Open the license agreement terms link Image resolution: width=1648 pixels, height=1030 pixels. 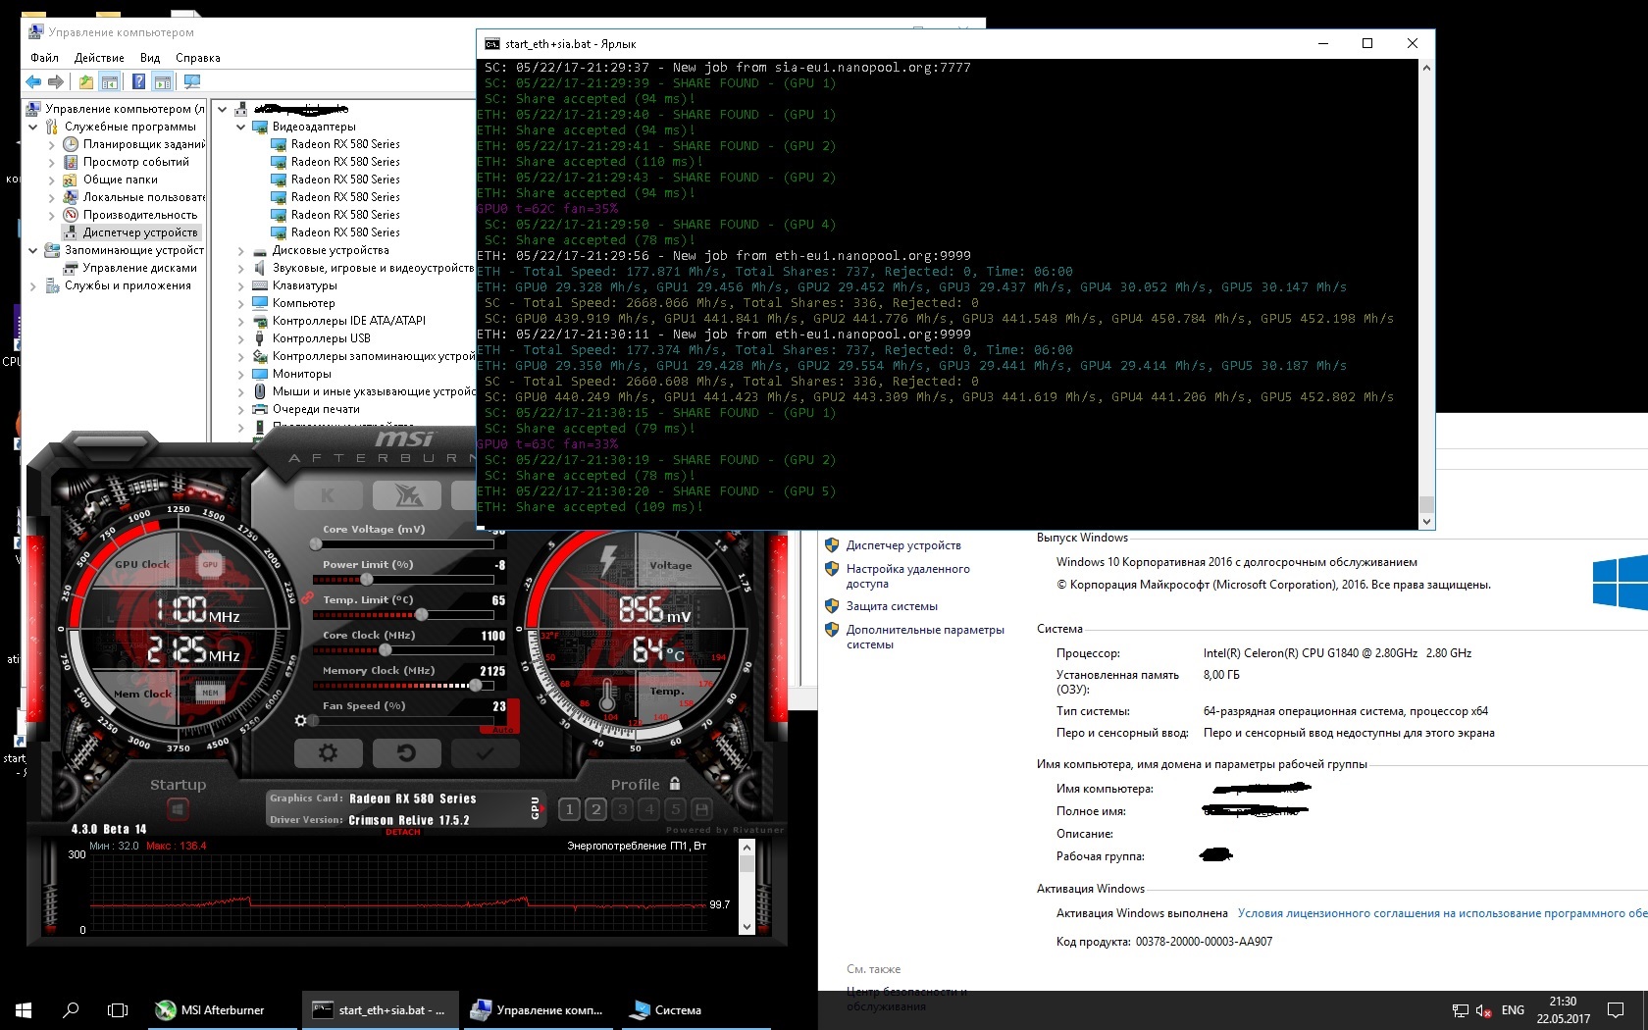click(1442, 913)
